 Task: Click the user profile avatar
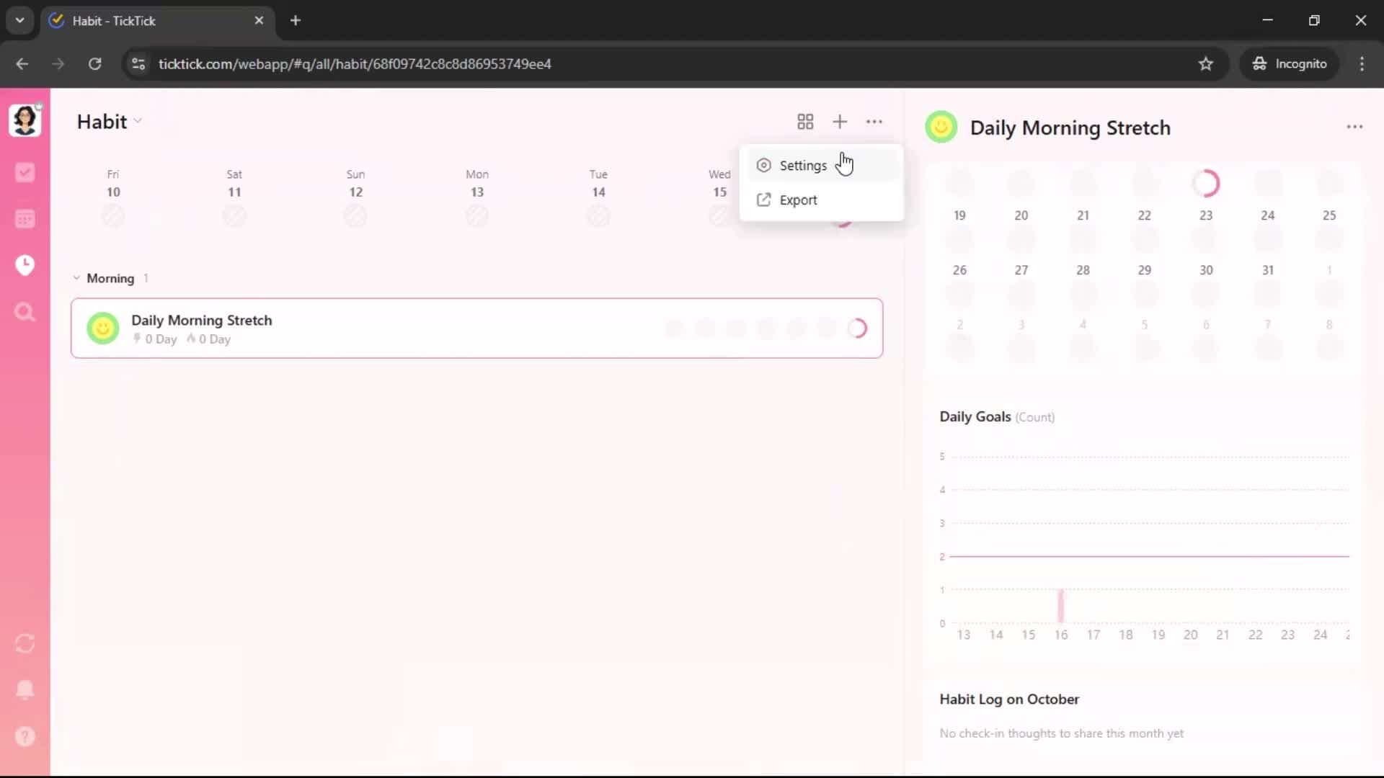click(x=25, y=120)
